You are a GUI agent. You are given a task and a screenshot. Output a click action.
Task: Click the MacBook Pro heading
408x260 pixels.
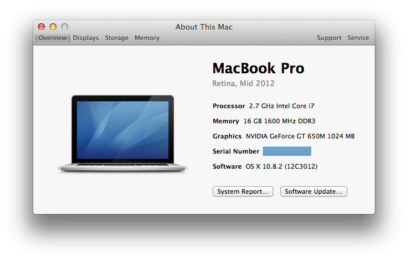click(x=258, y=68)
